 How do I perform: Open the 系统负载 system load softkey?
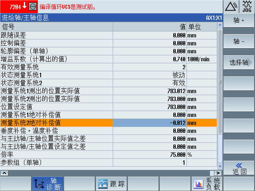(207, 183)
